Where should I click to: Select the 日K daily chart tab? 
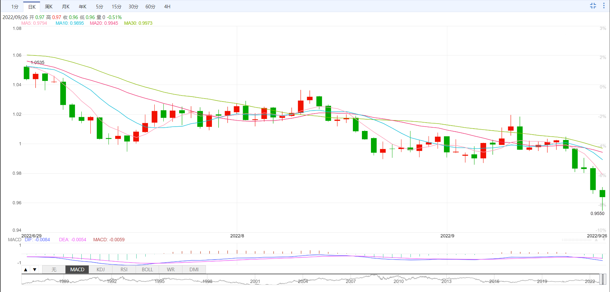point(32,7)
